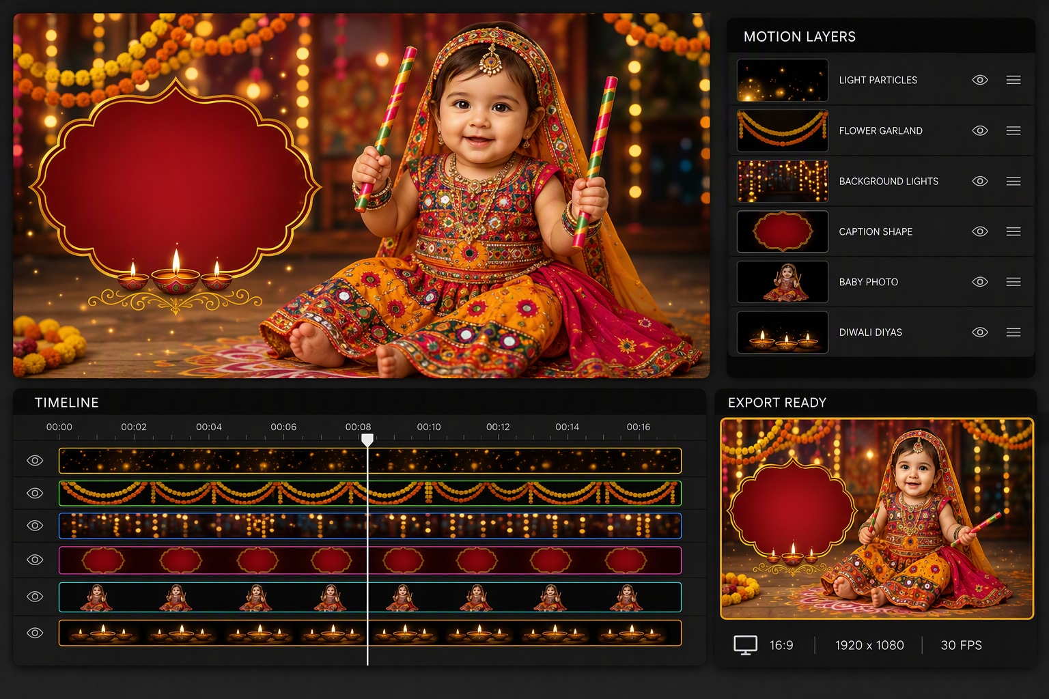The height and width of the screenshot is (699, 1049).
Task: Click the 16:9 aspect ratio label
Action: [781, 645]
